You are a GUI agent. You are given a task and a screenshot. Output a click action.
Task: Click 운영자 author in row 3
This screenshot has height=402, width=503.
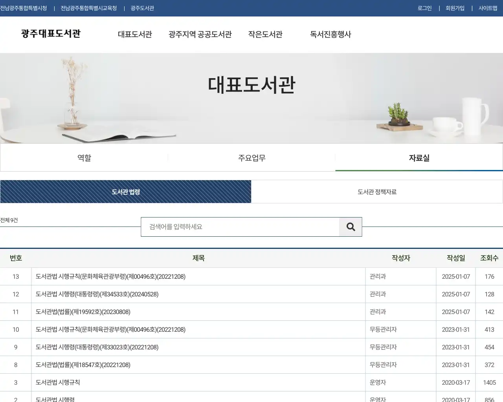[378, 382]
